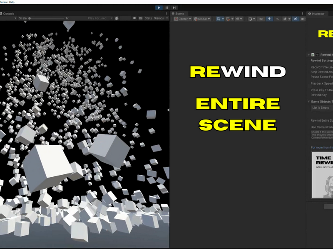Click the Rewind Entire Scene label
Viewport: 333px width, 249px height.
(322, 120)
